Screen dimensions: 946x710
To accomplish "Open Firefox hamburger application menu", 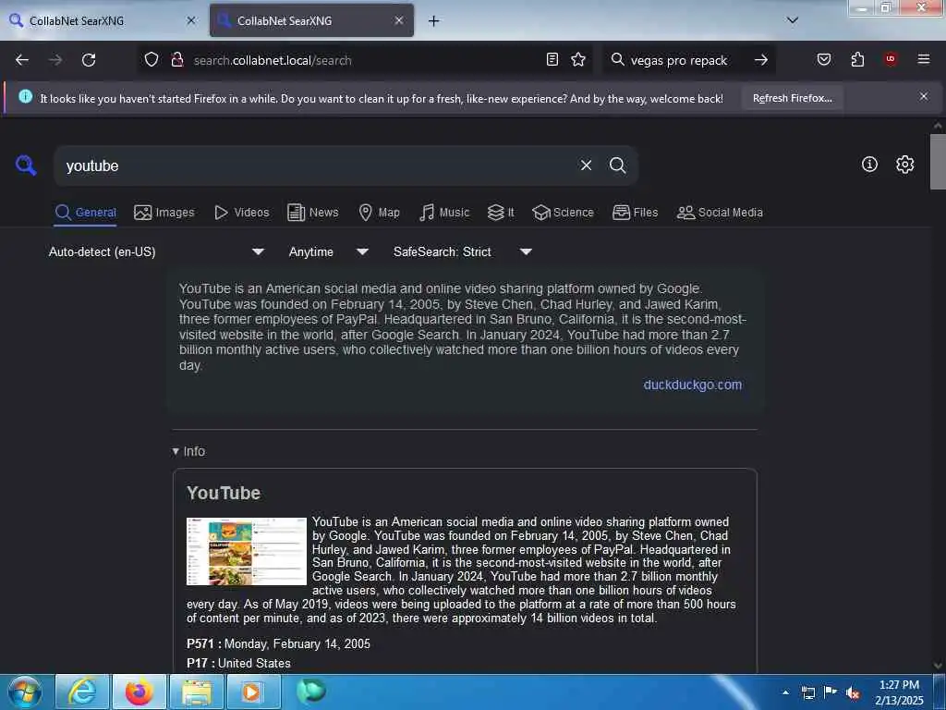I will pos(924,59).
